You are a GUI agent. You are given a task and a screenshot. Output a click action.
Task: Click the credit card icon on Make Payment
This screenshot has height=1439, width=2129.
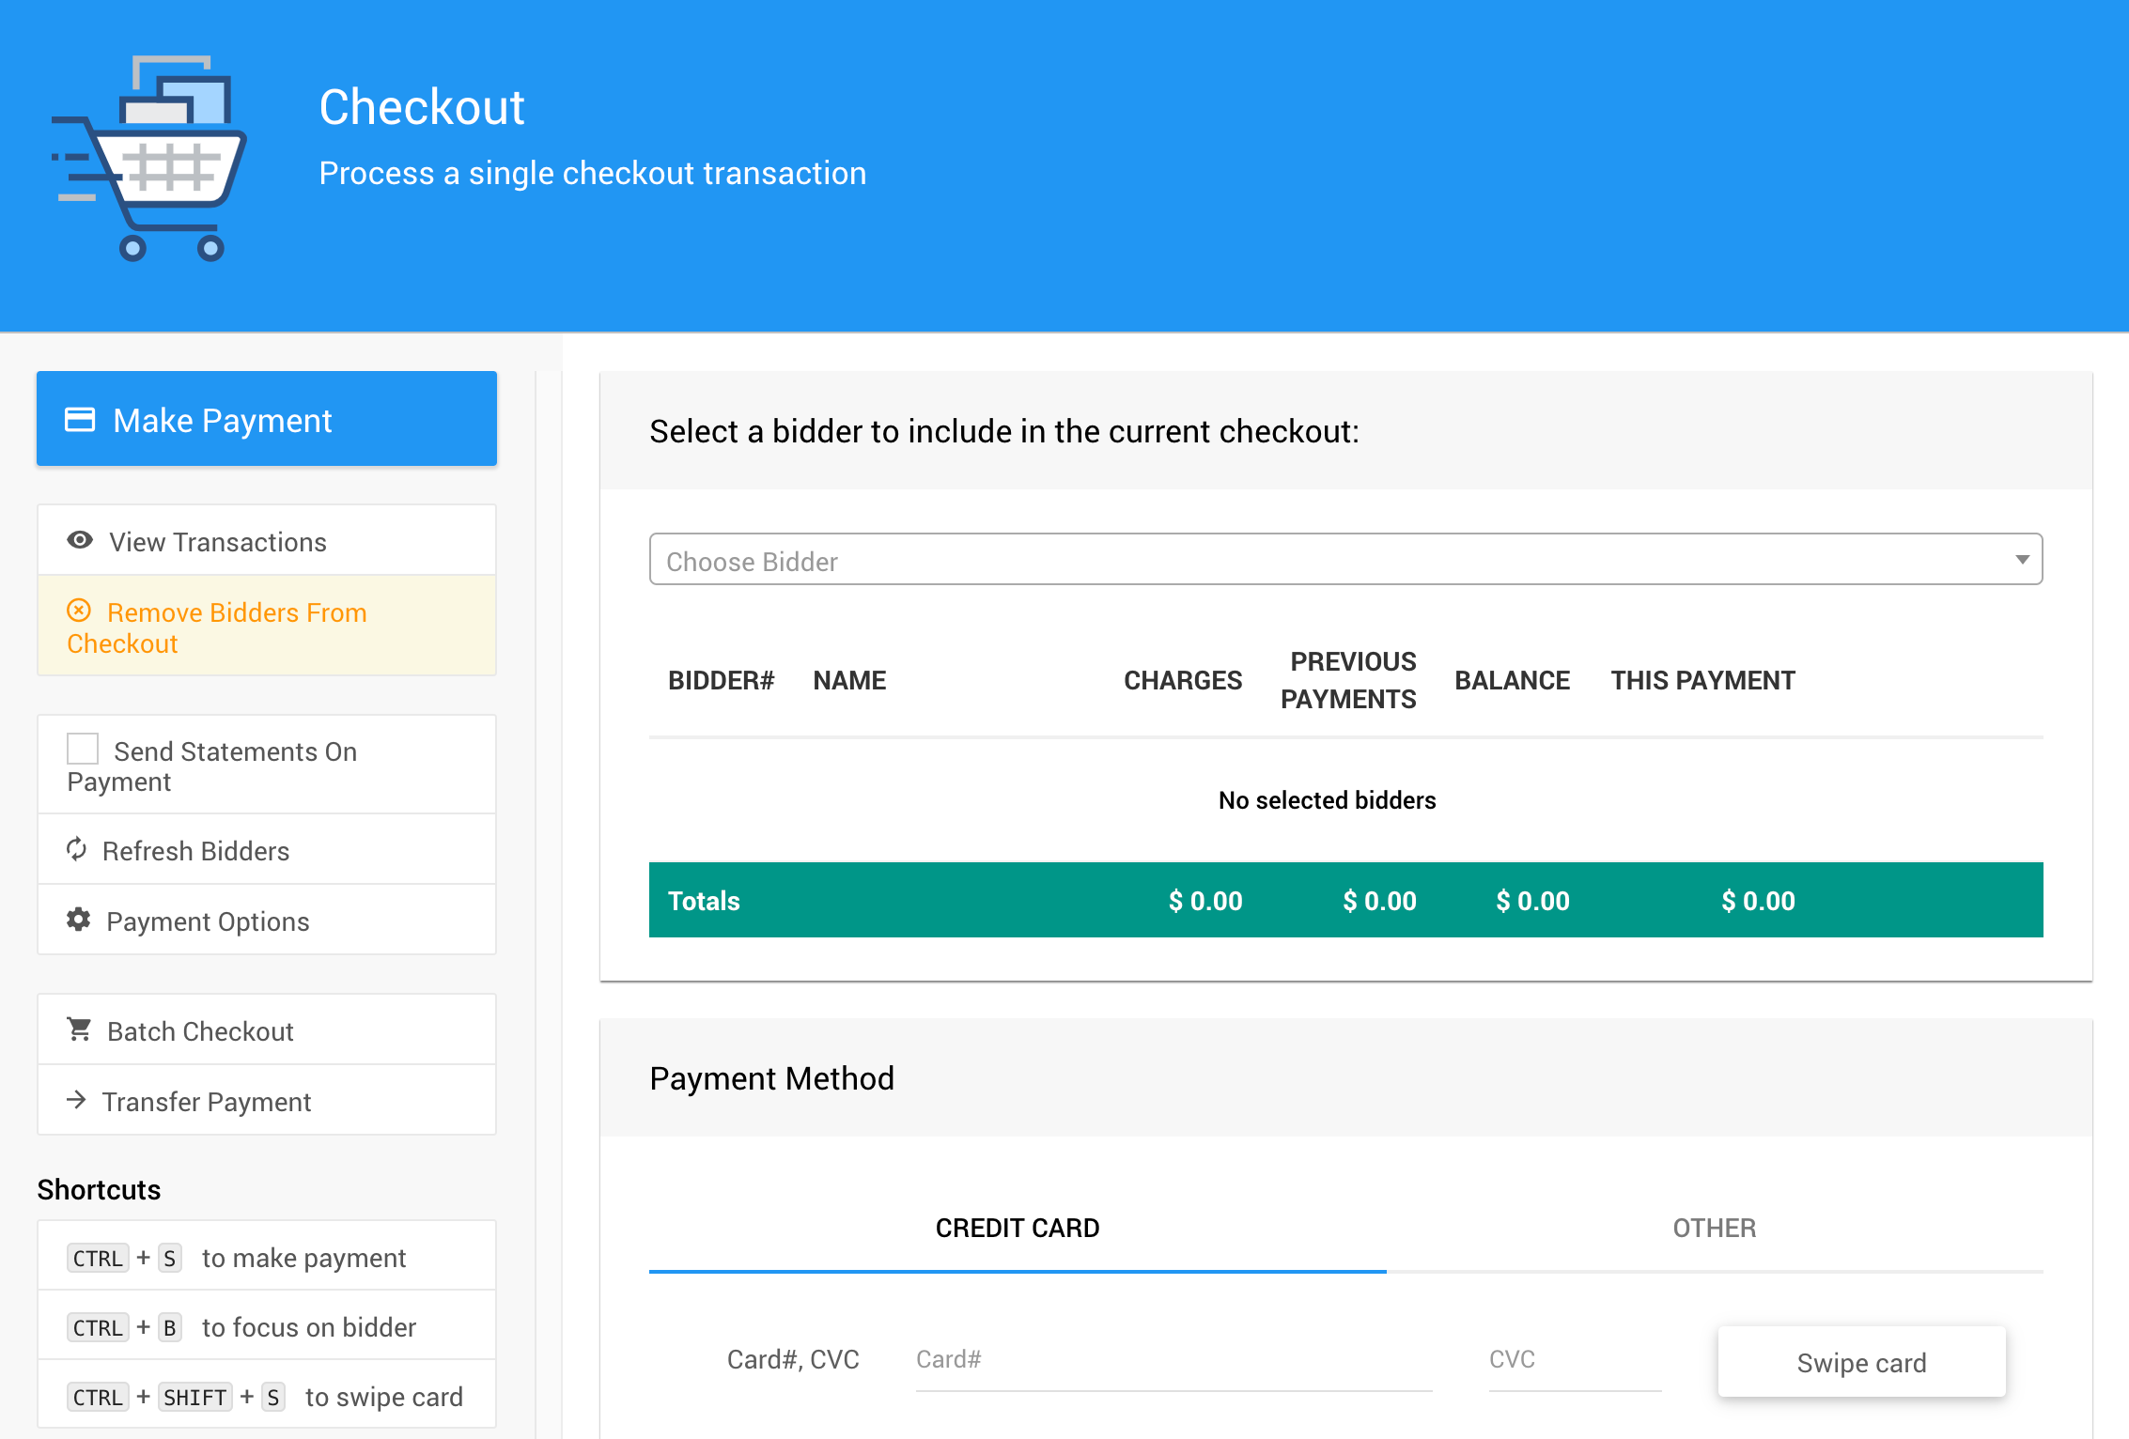click(x=80, y=420)
